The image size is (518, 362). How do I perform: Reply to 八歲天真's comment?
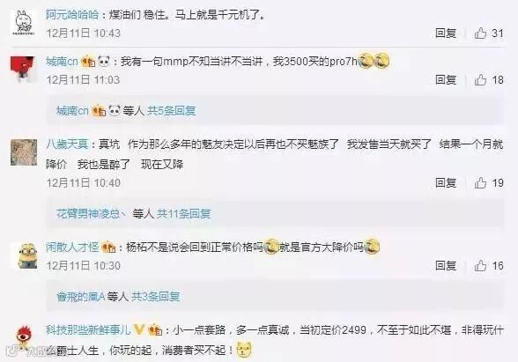[x=446, y=182]
